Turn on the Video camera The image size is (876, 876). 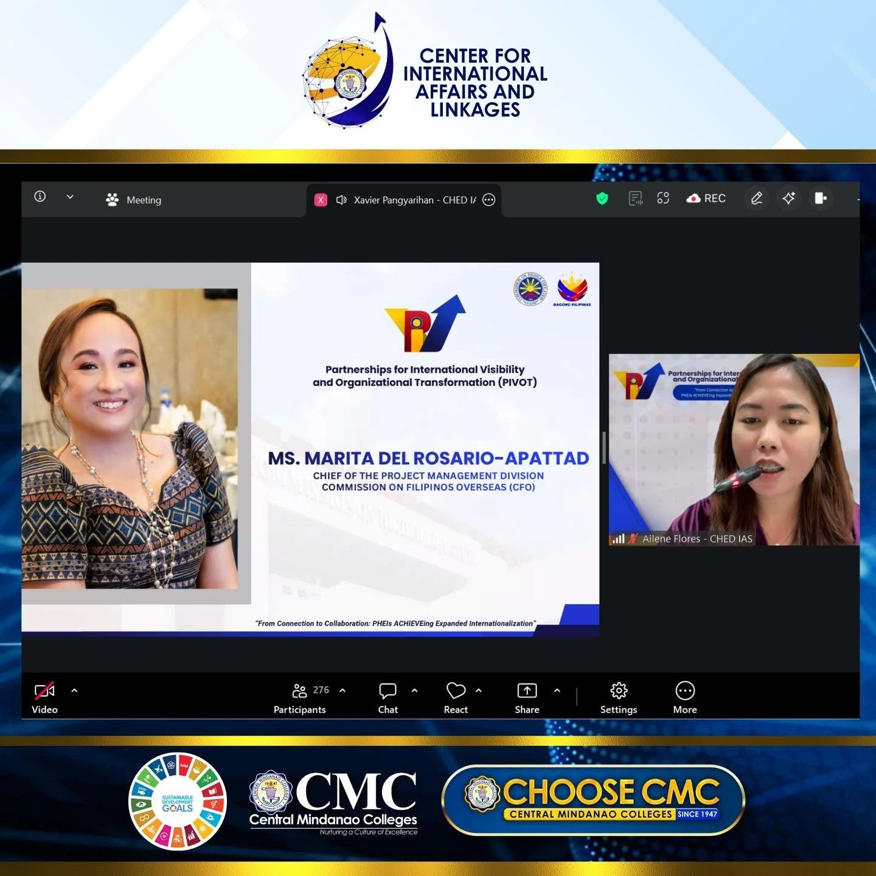44,698
